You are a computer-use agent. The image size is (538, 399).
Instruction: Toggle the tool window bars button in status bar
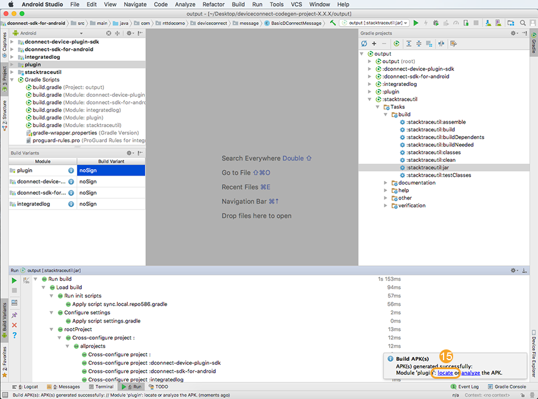pos(5,395)
